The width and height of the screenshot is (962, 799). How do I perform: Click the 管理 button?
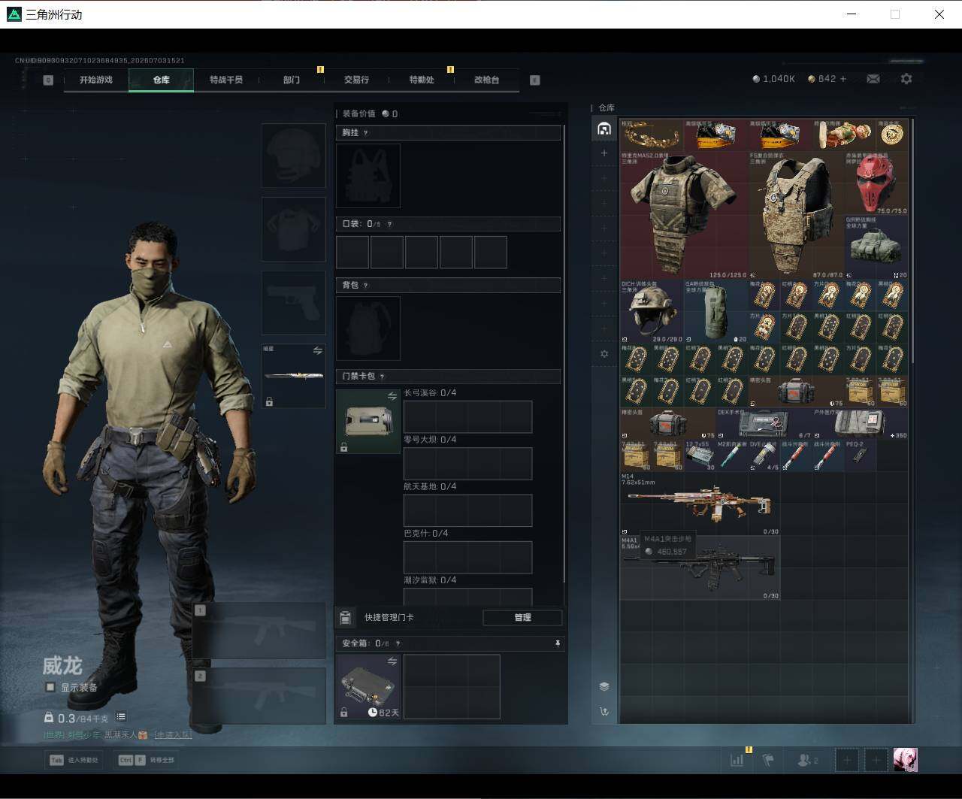click(x=522, y=618)
